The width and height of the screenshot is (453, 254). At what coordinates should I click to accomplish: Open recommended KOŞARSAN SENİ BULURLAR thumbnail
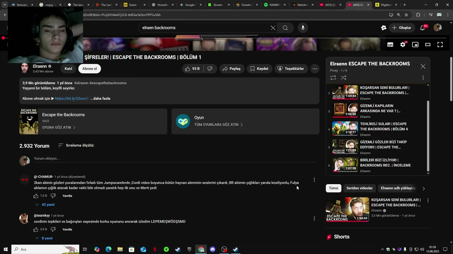(x=347, y=209)
